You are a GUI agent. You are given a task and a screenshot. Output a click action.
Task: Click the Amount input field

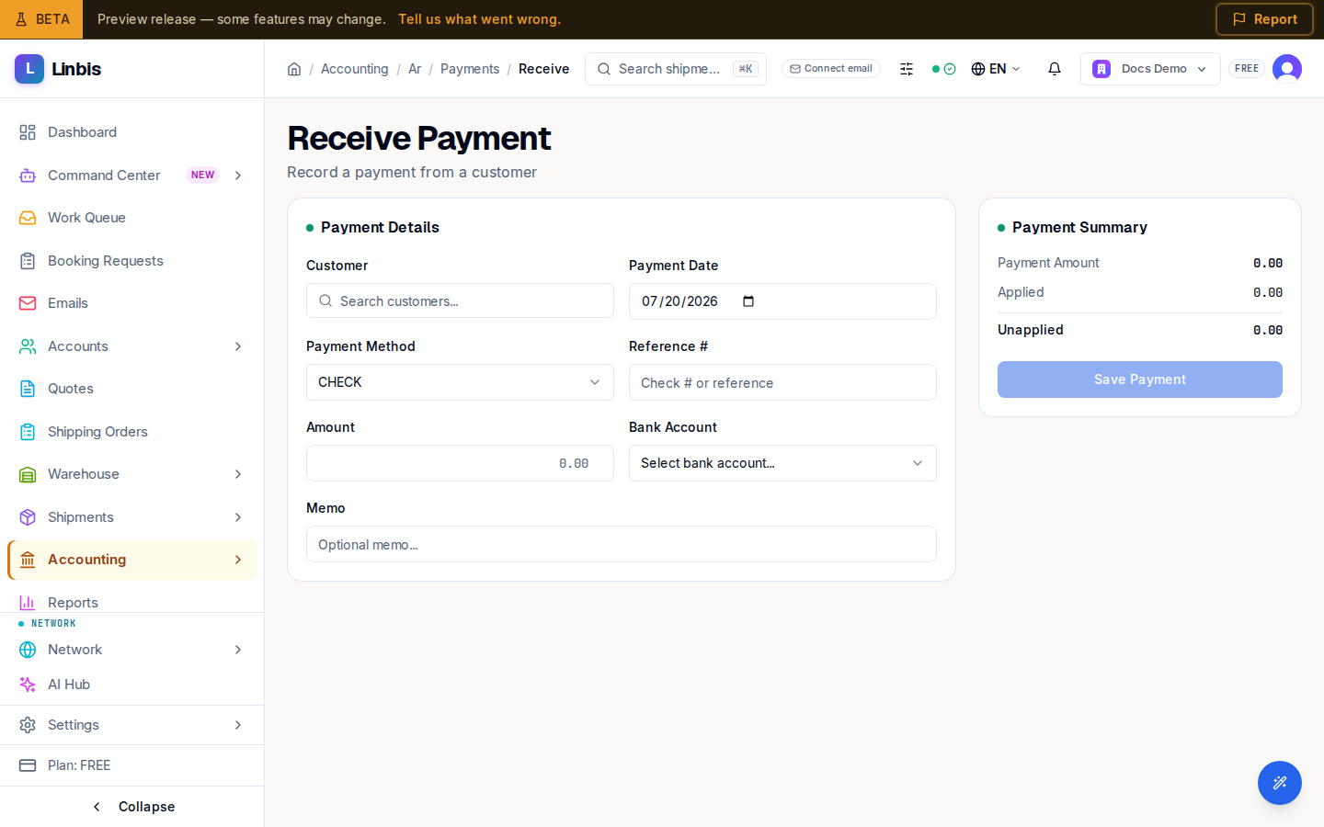point(460,463)
